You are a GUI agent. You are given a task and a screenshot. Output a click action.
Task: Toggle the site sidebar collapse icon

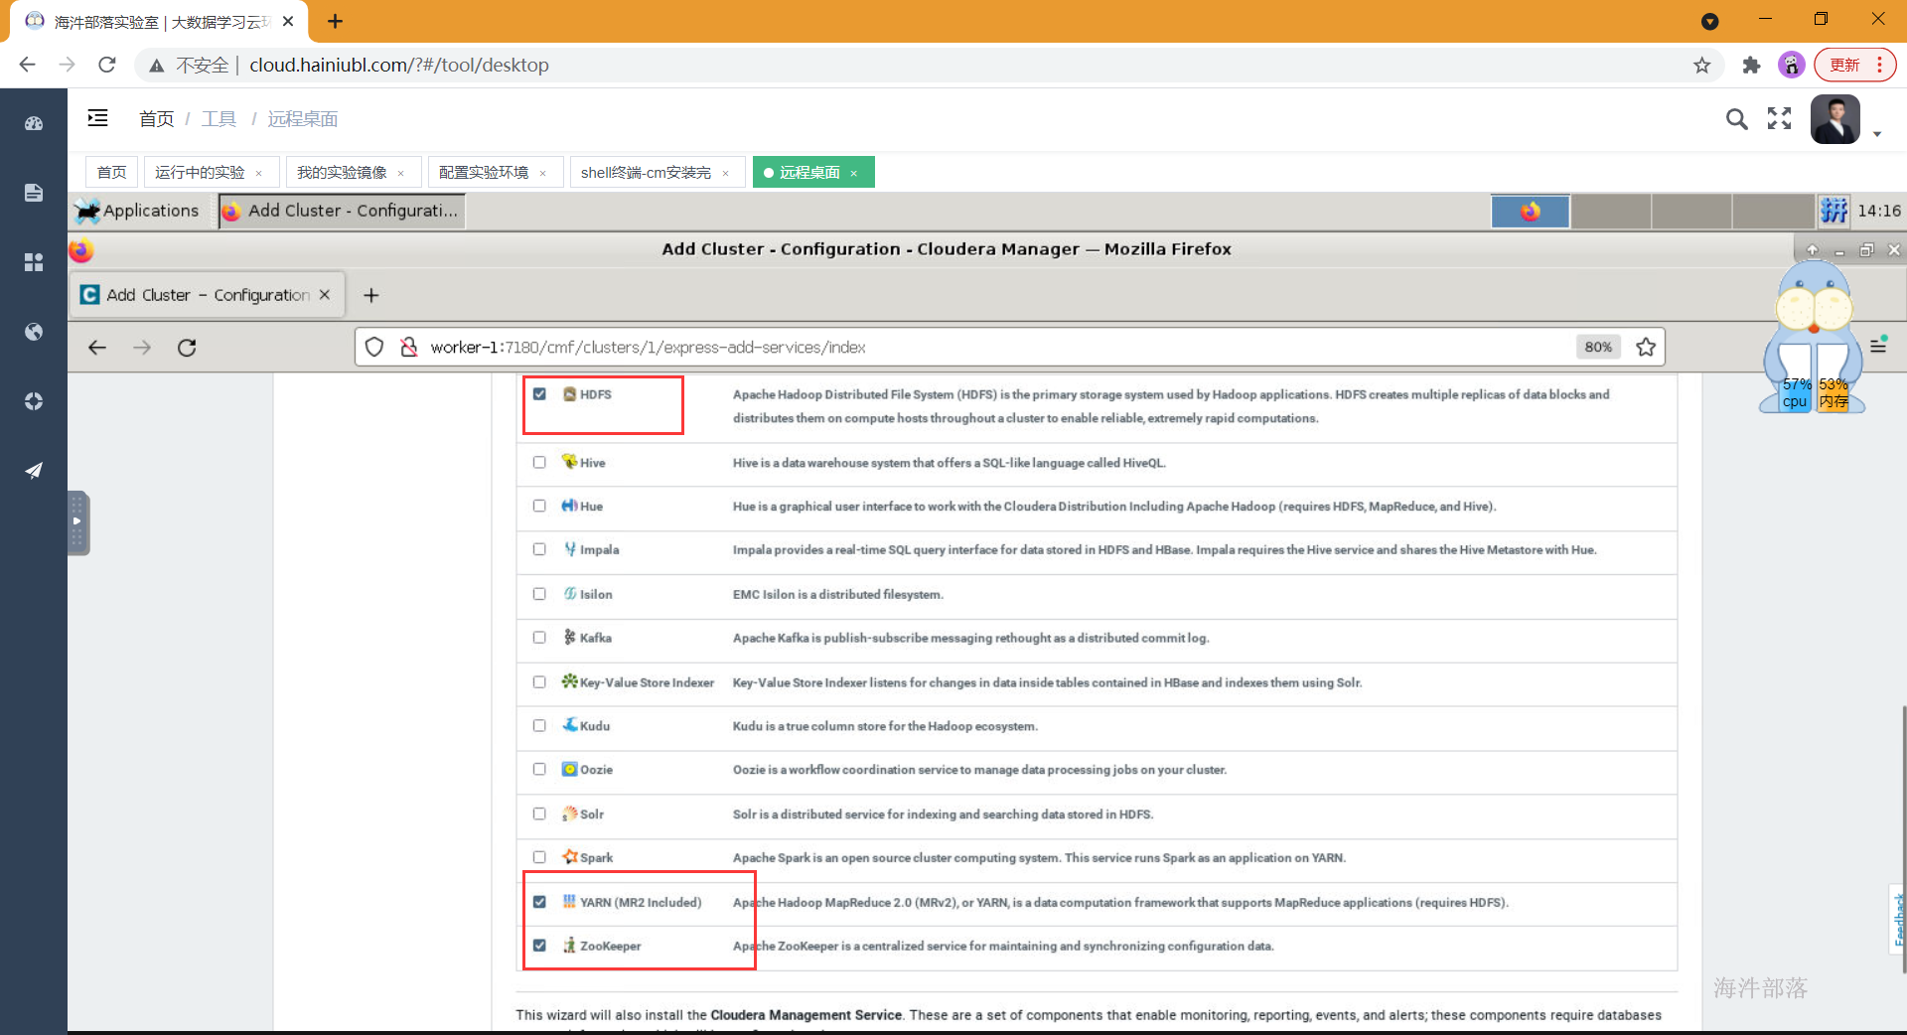[x=97, y=118]
